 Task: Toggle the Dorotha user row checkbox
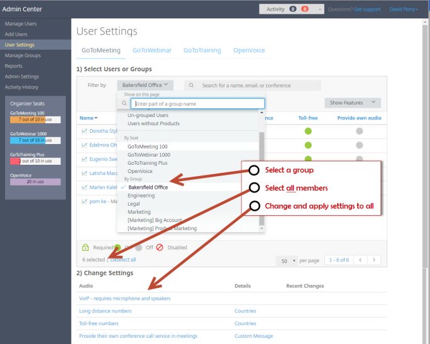84,131
